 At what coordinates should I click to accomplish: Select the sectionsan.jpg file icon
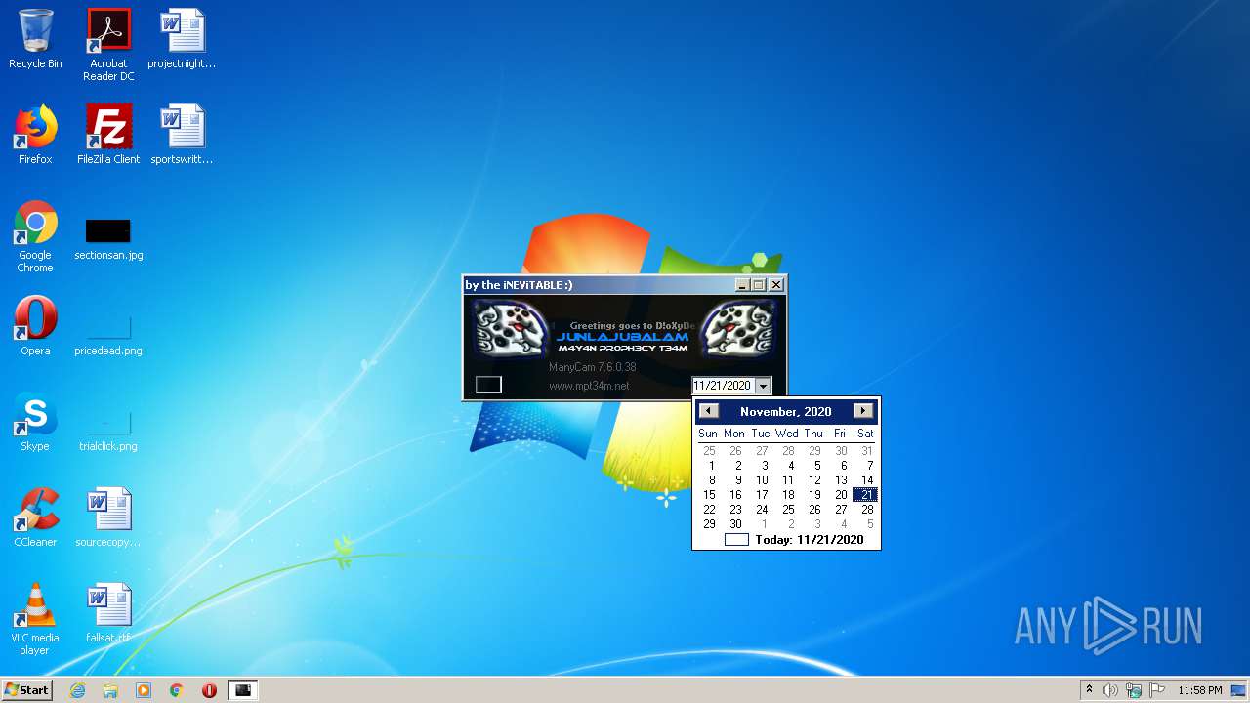tap(108, 239)
